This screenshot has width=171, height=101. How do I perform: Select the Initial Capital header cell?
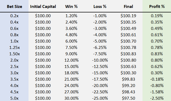pos(43,7)
